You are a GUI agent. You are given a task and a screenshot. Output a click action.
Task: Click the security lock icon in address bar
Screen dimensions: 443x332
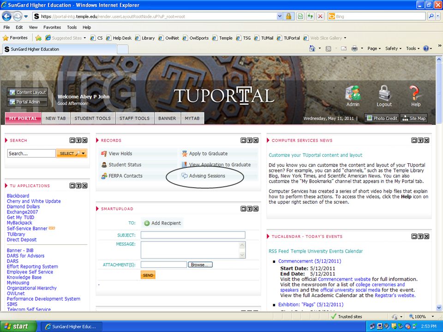pyautogui.click(x=288, y=17)
